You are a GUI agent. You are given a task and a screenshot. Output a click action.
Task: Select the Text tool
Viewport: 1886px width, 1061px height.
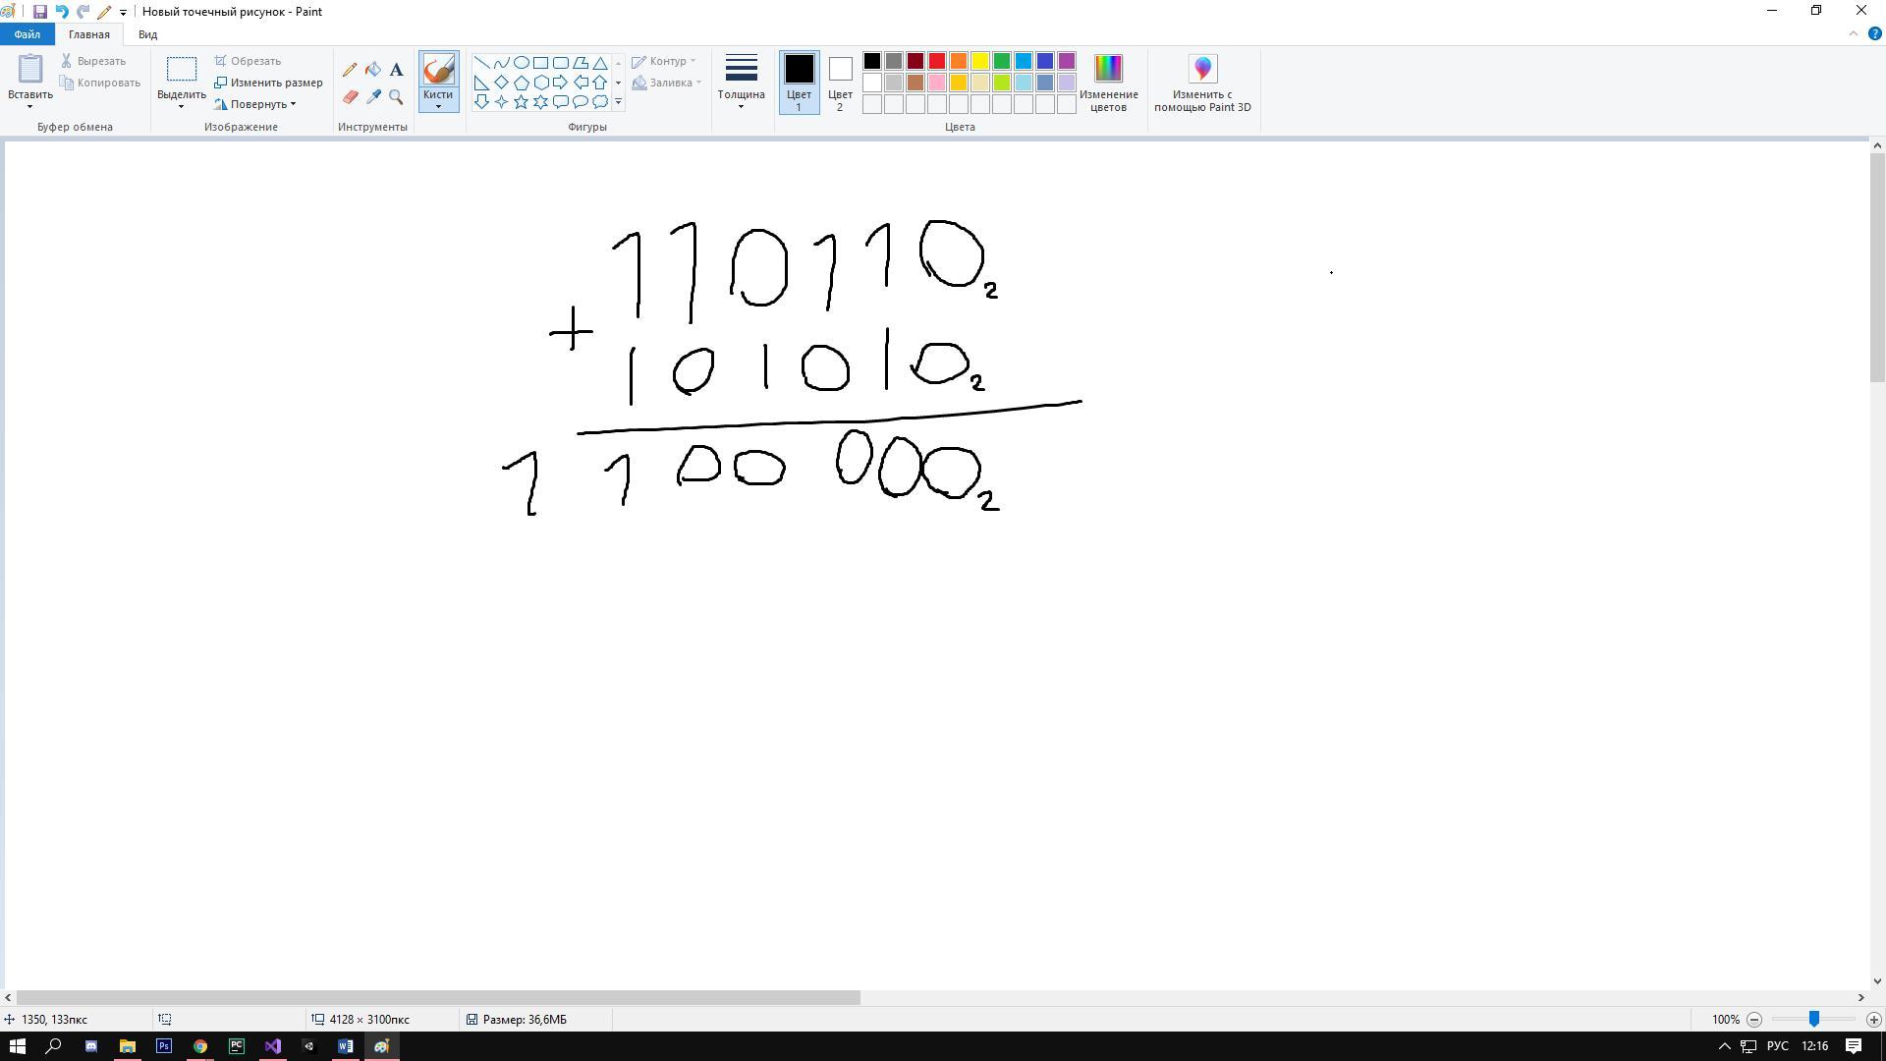point(396,70)
